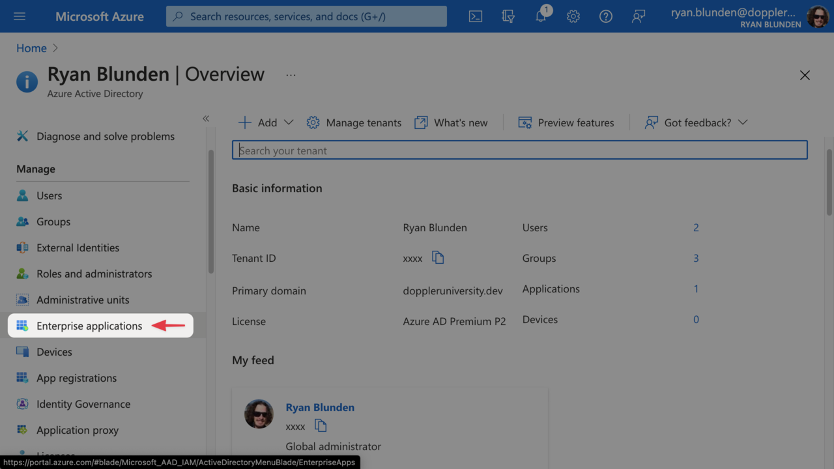Viewport: 834px width, 469px height.
Task: Open Cloud Shell from top bar
Action: [x=476, y=16]
